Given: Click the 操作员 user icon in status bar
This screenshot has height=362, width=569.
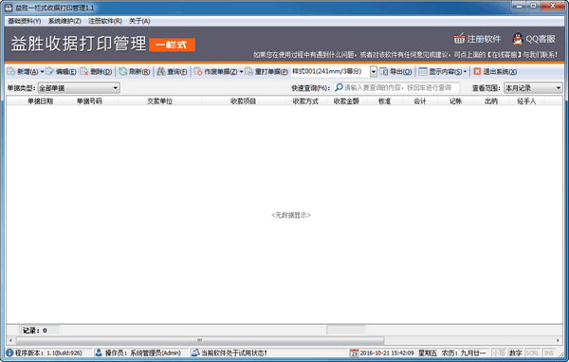Looking at the screenshot, I should pos(99,353).
